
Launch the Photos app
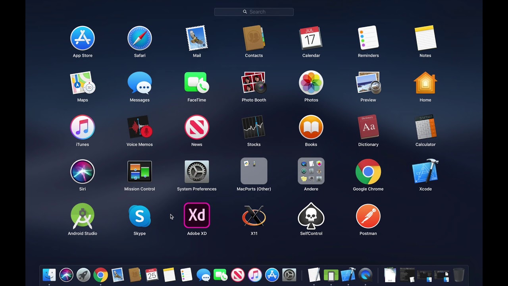(311, 83)
